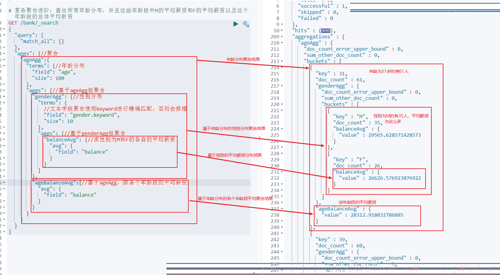Click line number 238 in the response gutter
The height and width of the screenshot is (275, 500).
click(275, 215)
